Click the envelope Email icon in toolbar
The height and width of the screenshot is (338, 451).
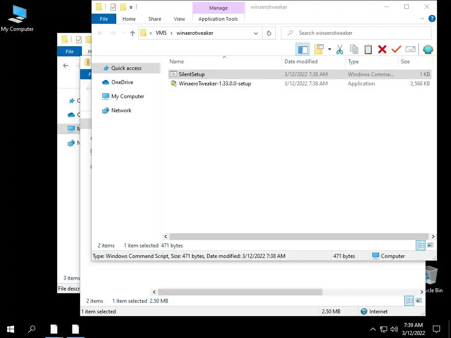pyautogui.click(x=410, y=49)
